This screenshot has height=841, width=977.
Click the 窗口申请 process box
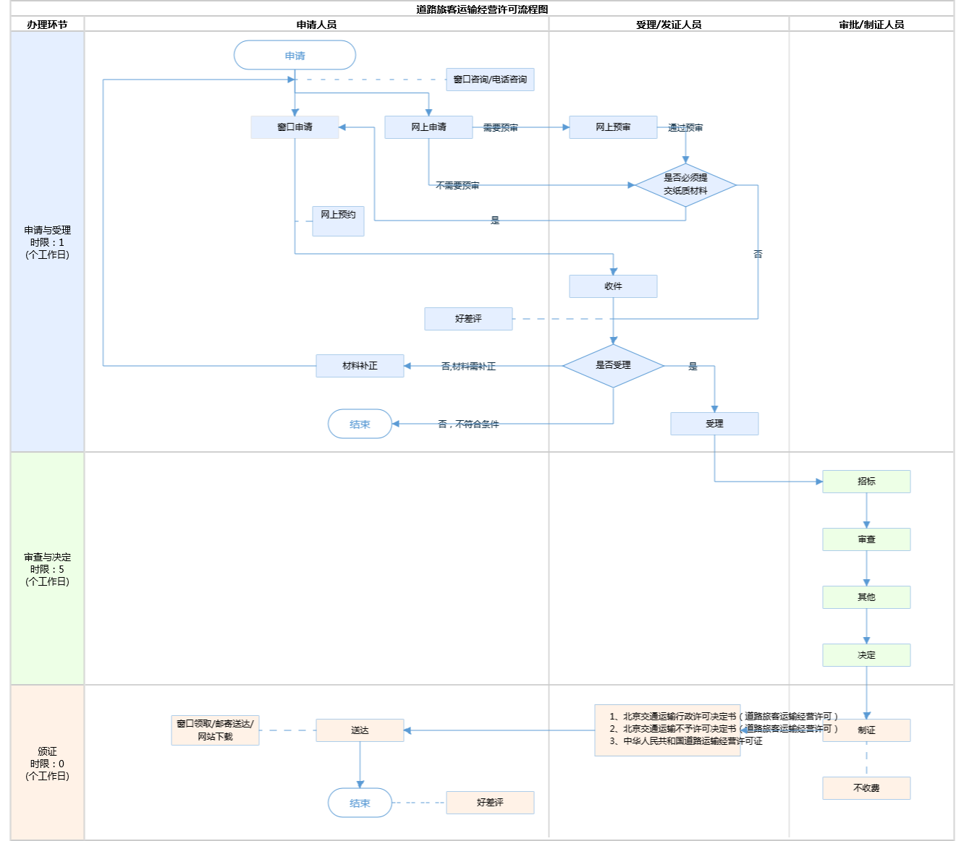pos(295,127)
